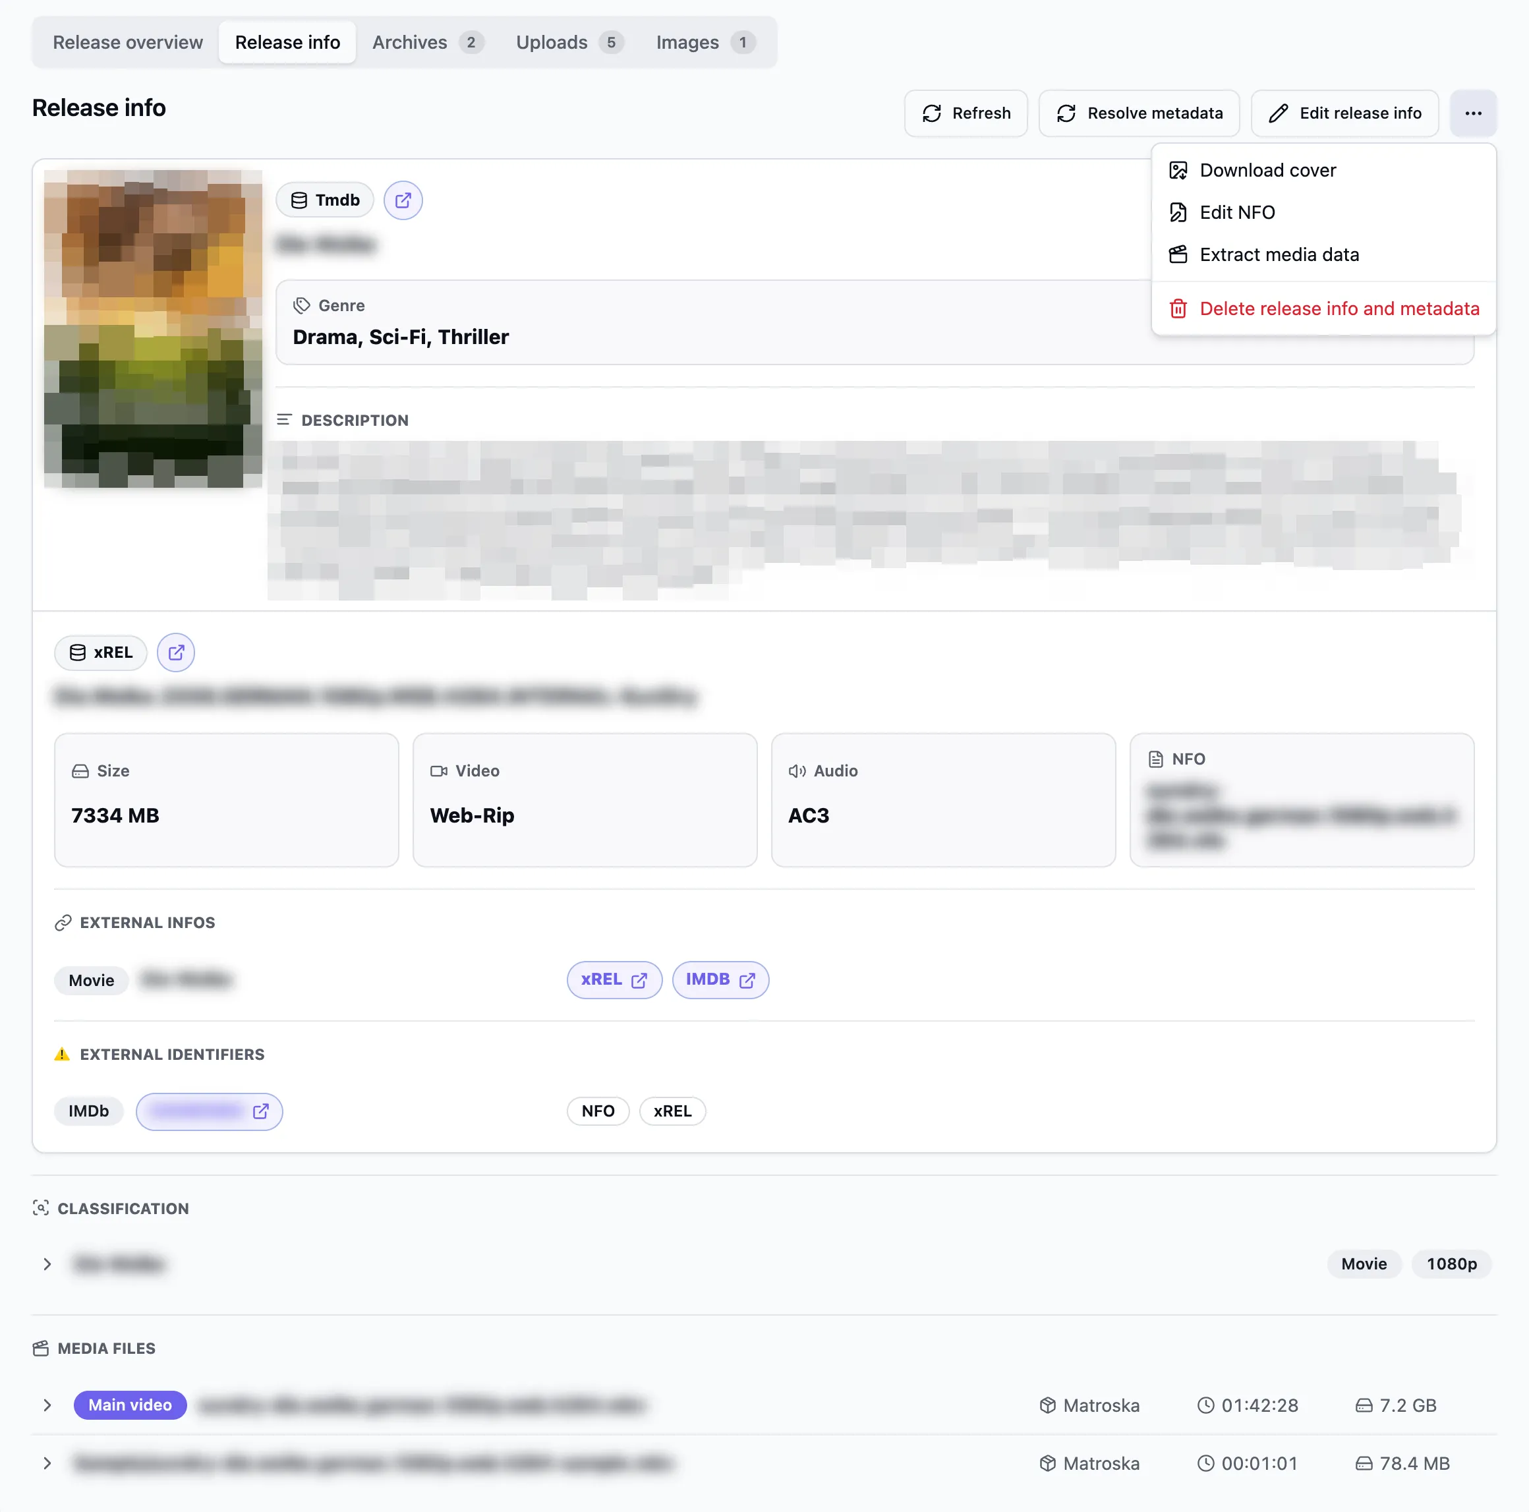1529x1512 pixels.
Task: Open the Tmdb external link icon
Action: tap(403, 200)
